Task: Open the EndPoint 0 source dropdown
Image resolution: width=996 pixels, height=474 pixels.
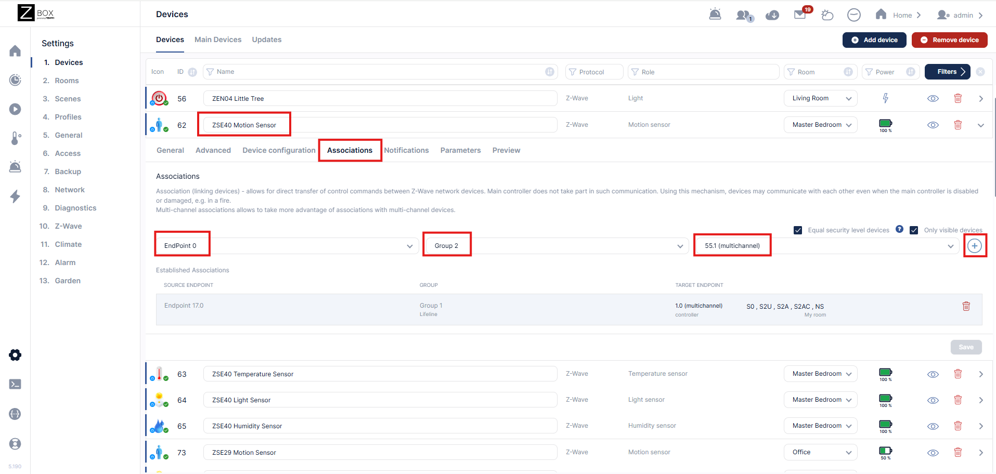Action: pos(287,246)
